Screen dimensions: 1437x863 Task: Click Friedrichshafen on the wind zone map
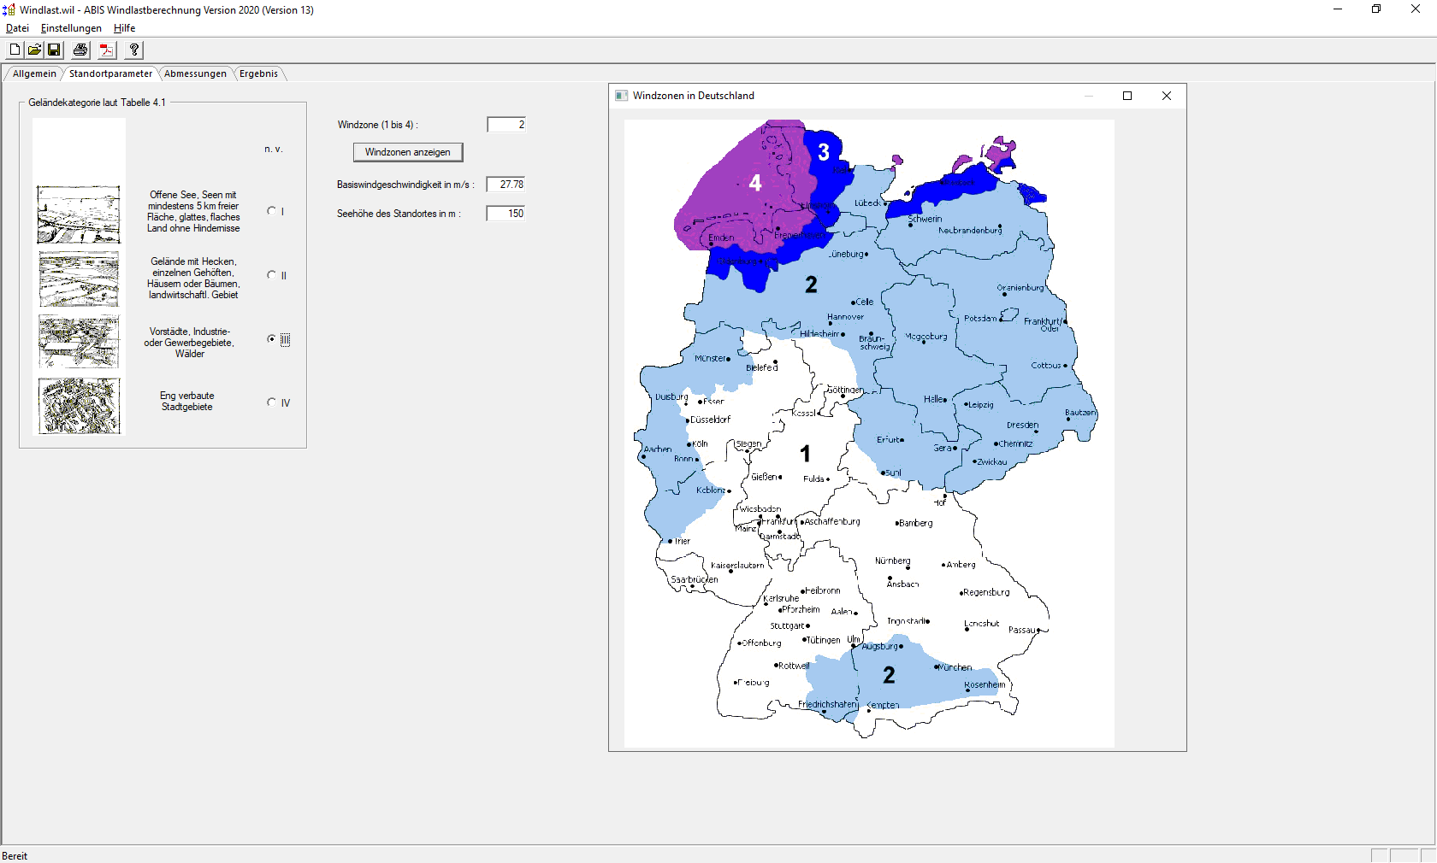coord(827,705)
